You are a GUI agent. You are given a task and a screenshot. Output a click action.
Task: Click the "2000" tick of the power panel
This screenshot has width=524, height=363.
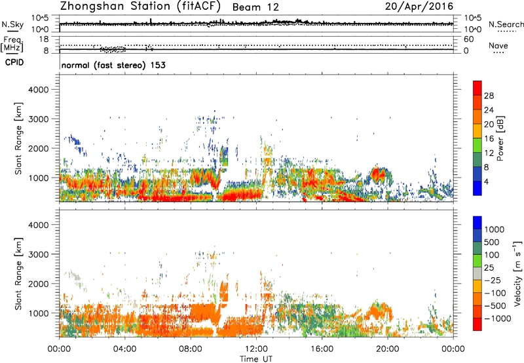(x=38, y=148)
